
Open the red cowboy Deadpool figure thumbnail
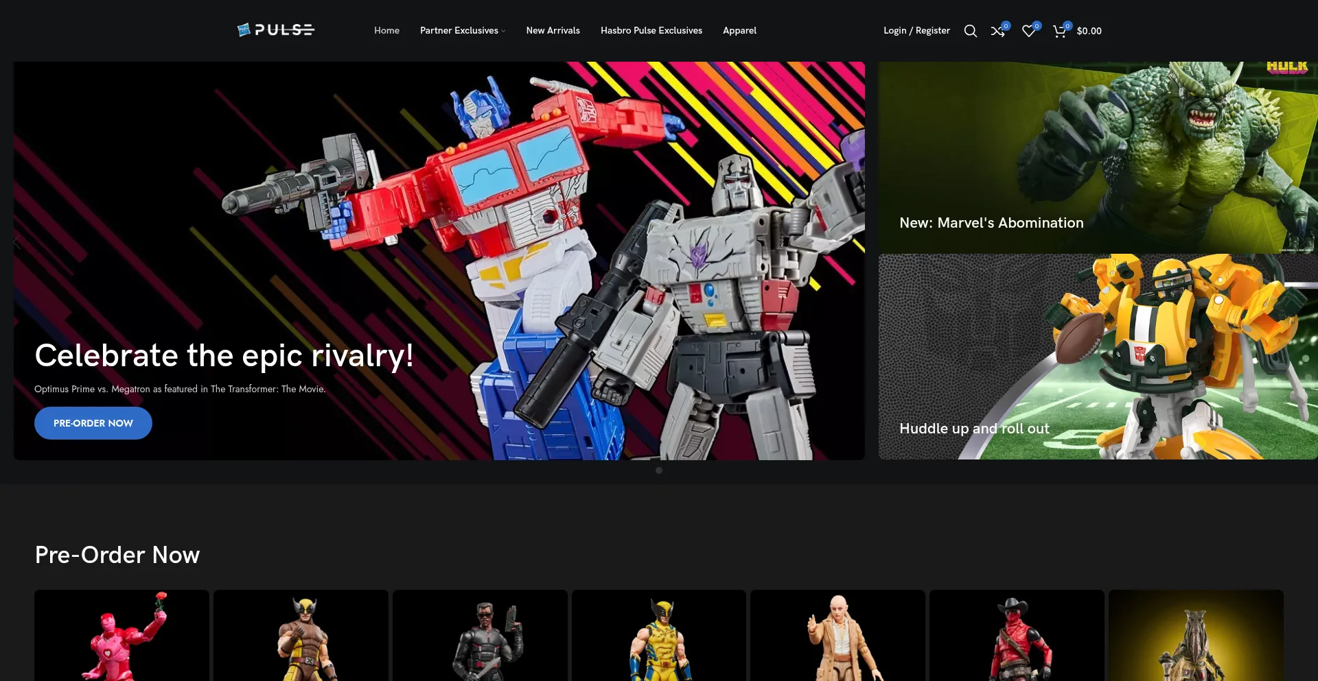coord(1017,636)
